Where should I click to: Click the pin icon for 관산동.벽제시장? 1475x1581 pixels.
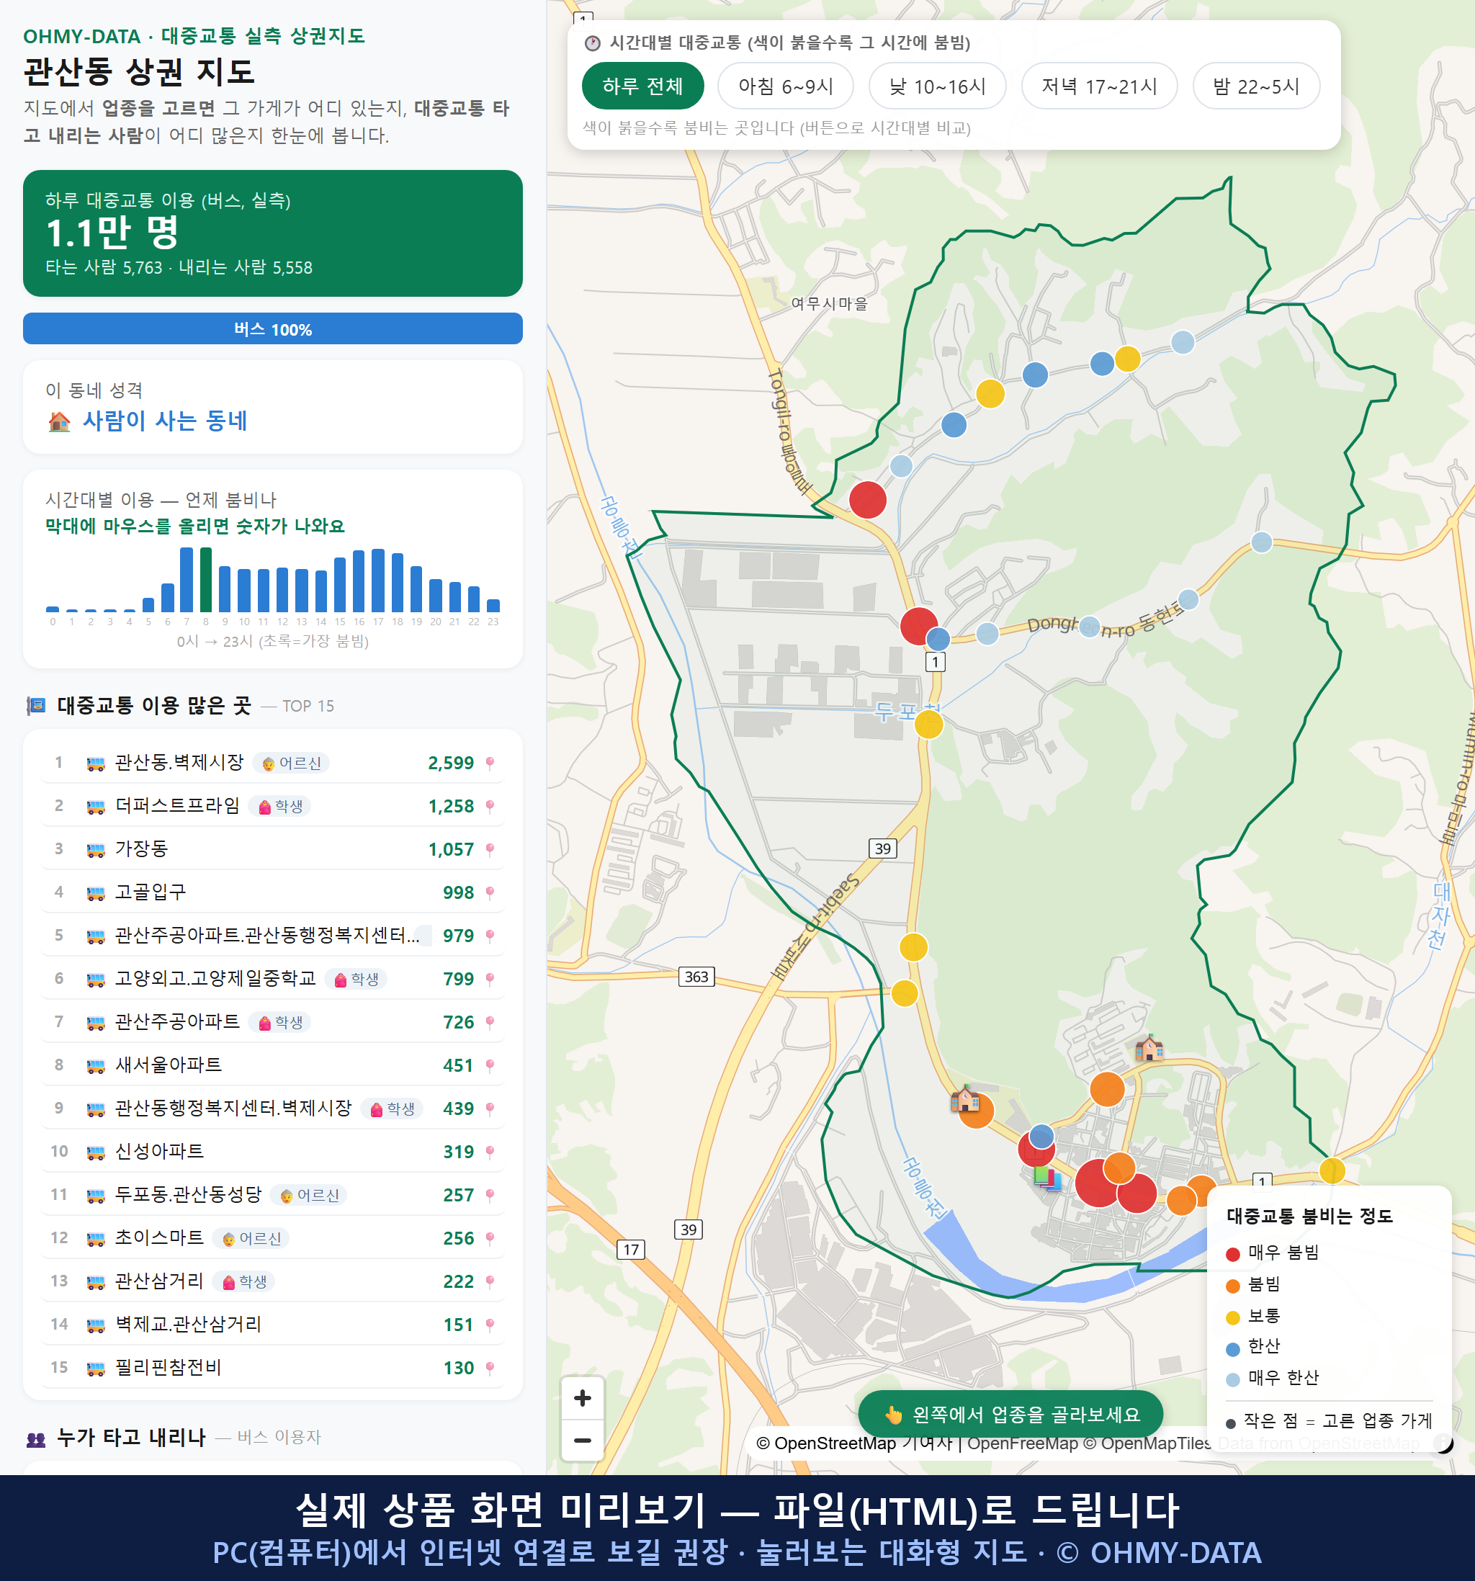490,763
